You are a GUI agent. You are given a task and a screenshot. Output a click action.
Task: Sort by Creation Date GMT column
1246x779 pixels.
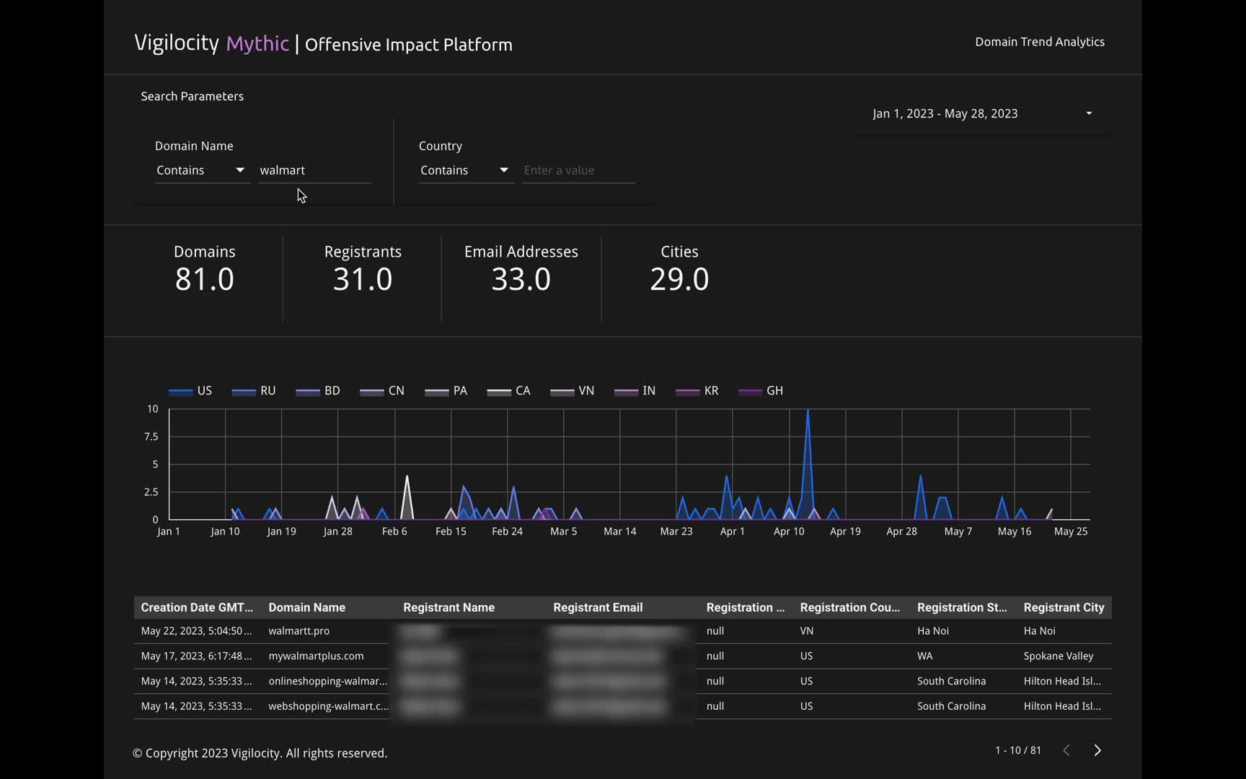(197, 607)
